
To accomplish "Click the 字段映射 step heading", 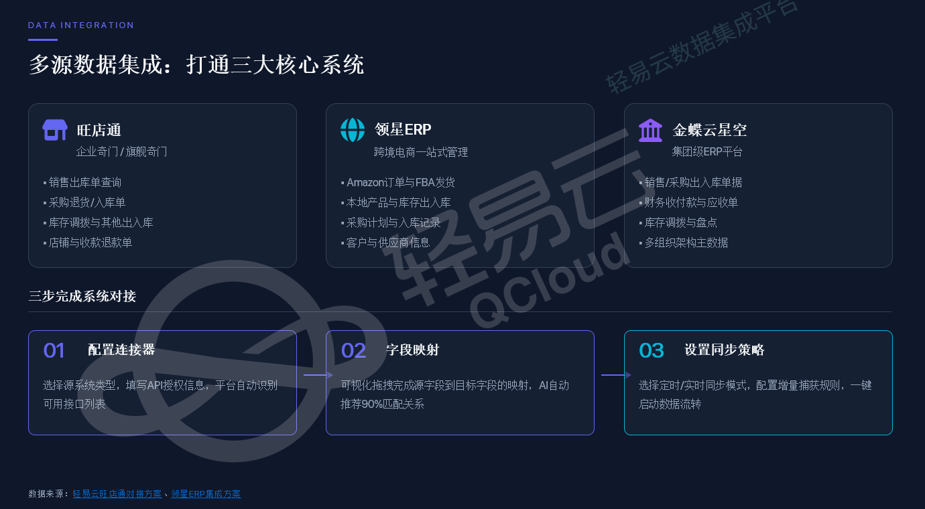I will tap(412, 350).
